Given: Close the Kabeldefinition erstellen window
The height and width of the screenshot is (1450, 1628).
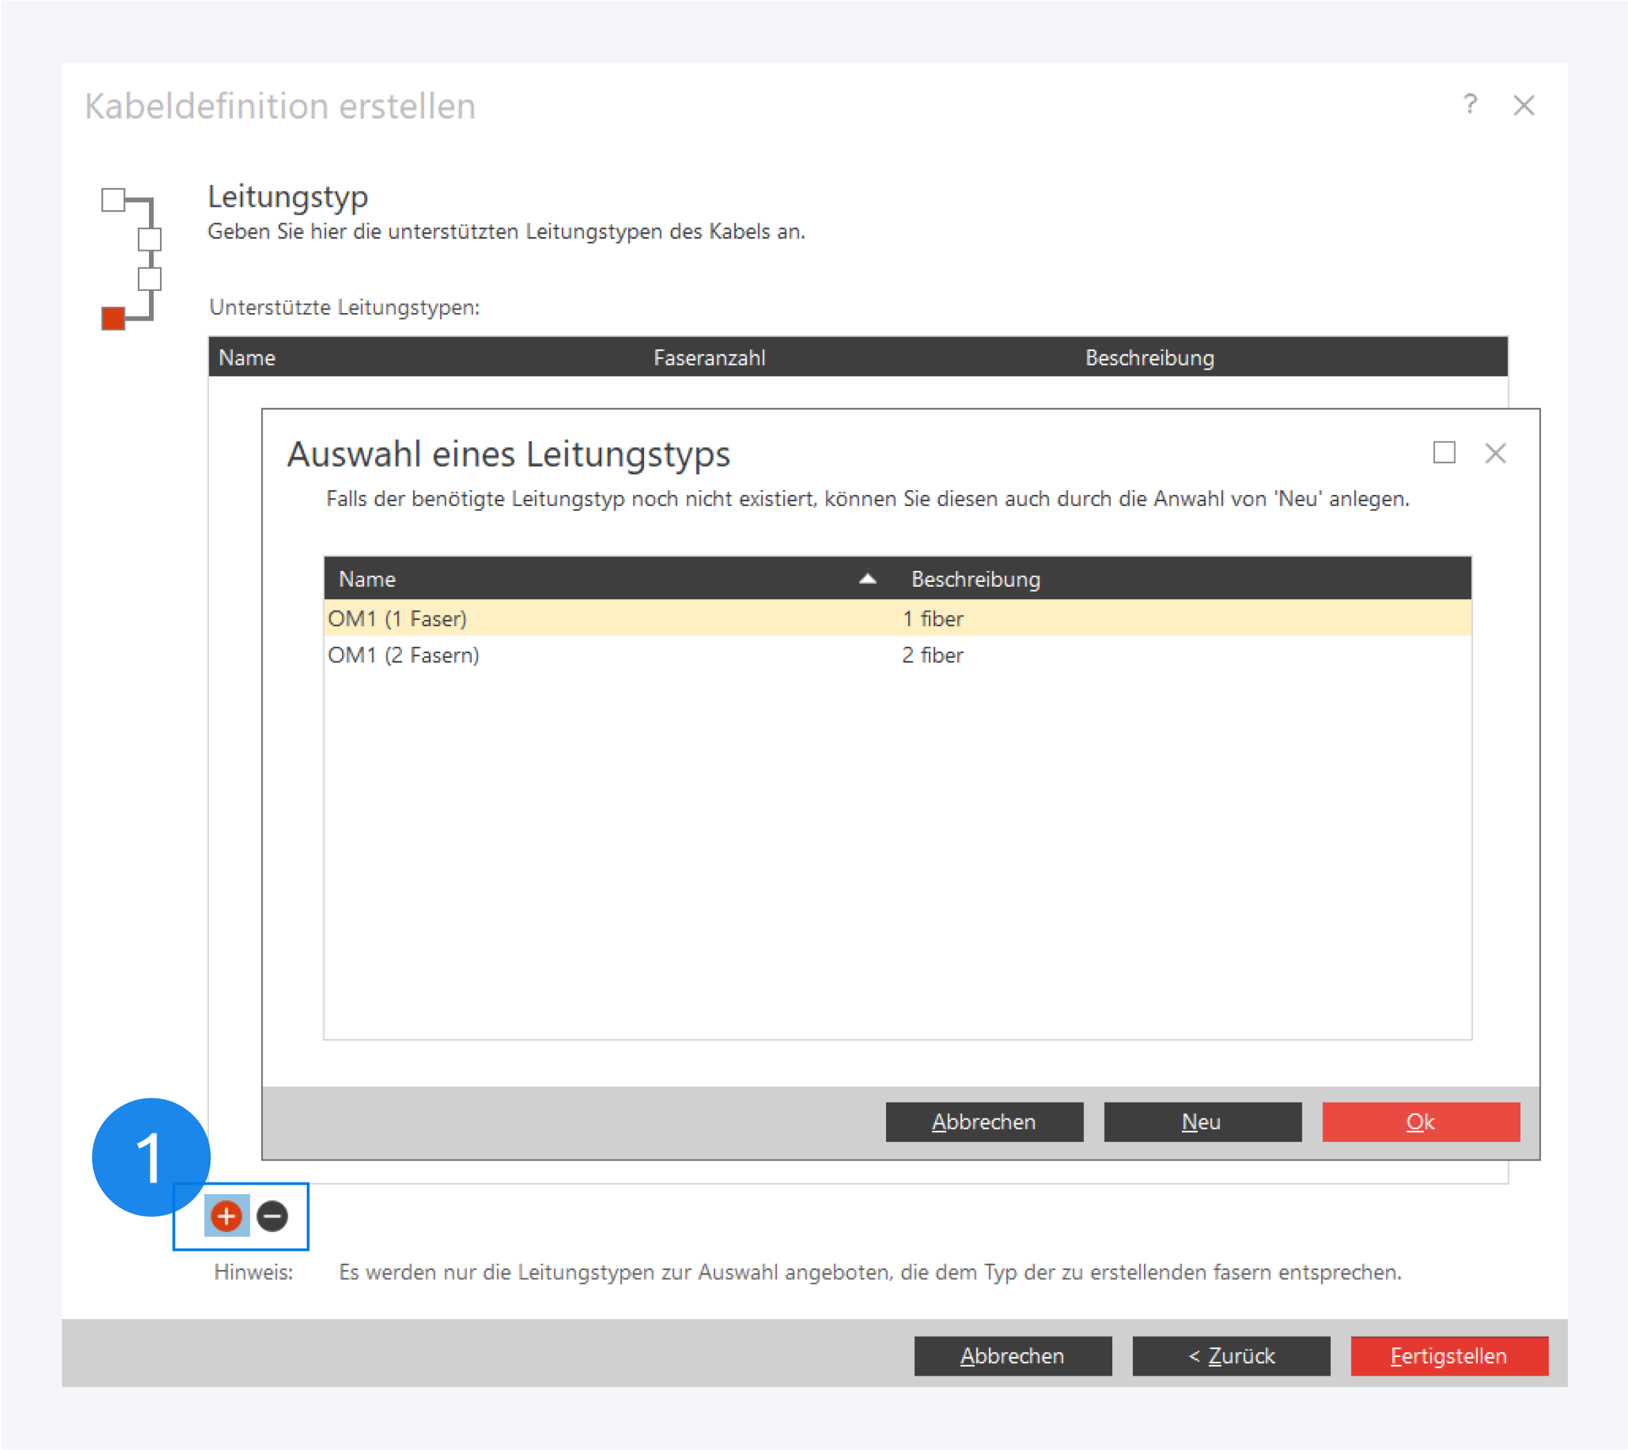Looking at the screenshot, I should coord(1524,105).
